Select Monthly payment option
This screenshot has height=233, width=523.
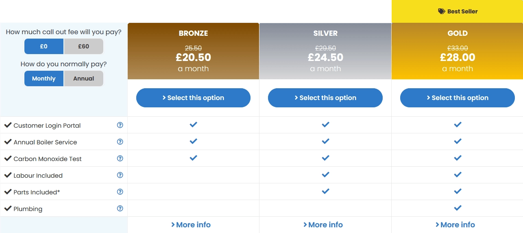[x=44, y=78]
